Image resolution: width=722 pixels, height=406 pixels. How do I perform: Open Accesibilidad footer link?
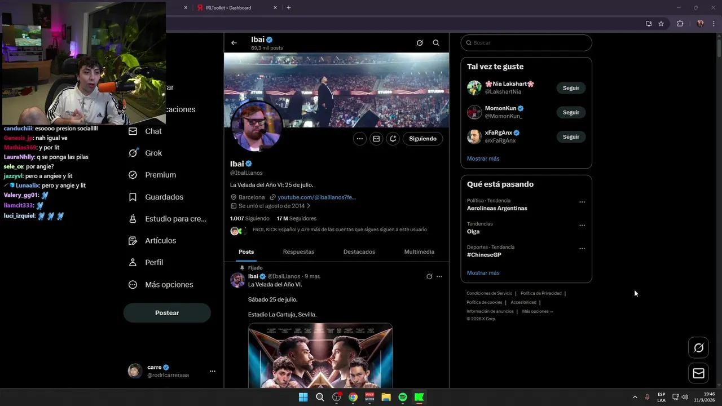coord(523,302)
